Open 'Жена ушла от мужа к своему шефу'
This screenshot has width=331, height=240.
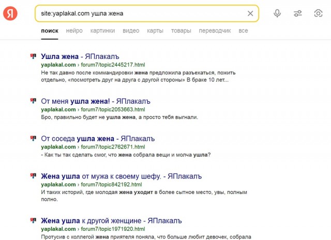click(x=122, y=176)
